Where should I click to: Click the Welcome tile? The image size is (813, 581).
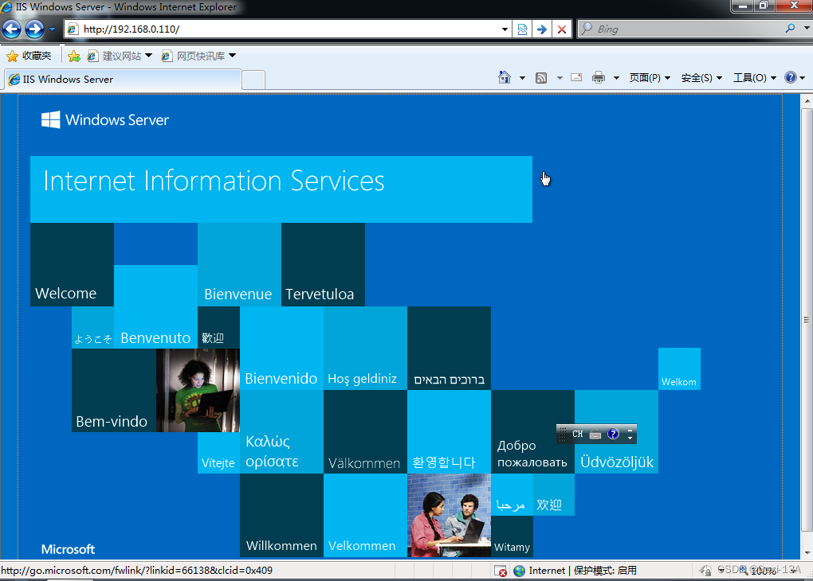(x=72, y=264)
